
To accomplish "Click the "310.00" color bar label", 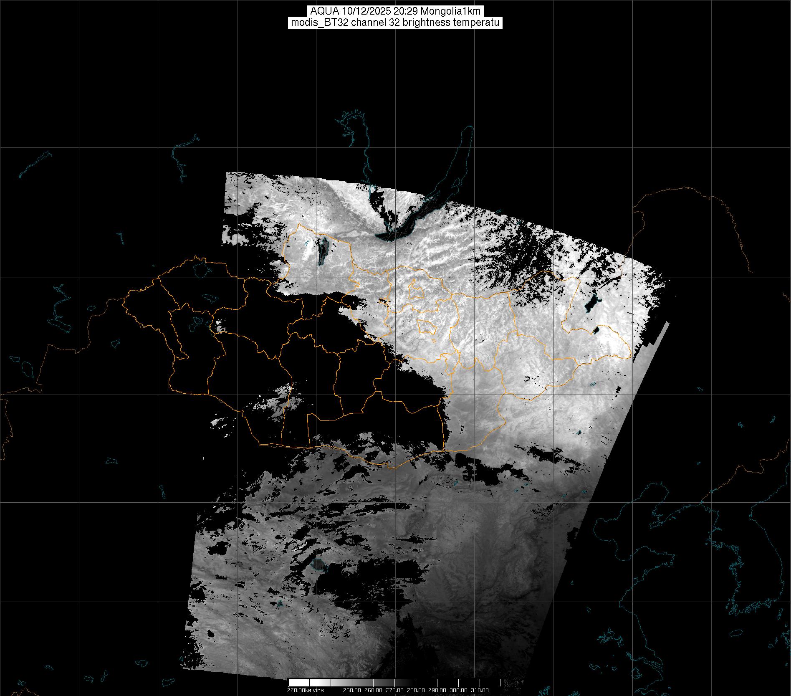I will point(480,690).
